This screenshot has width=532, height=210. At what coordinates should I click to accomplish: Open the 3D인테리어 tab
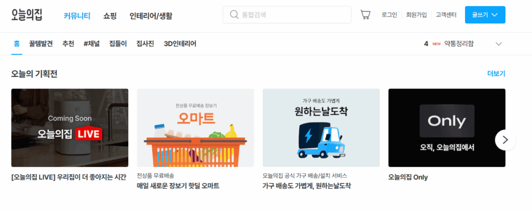180,44
